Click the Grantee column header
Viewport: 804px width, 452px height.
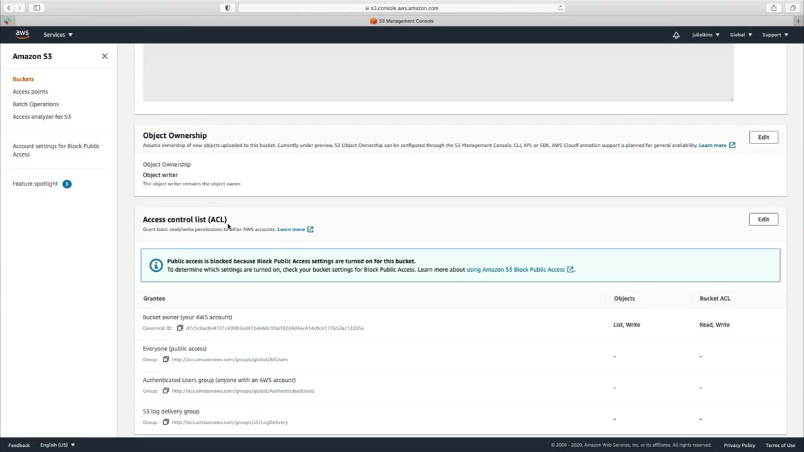154,299
